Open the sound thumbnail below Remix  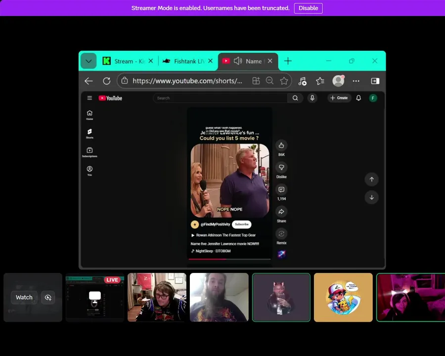(x=281, y=254)
